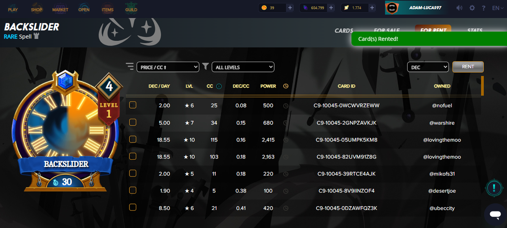Viewport: 507px width, 228px height.
Task: Mute sound with speaker icon
Action: 459,8
